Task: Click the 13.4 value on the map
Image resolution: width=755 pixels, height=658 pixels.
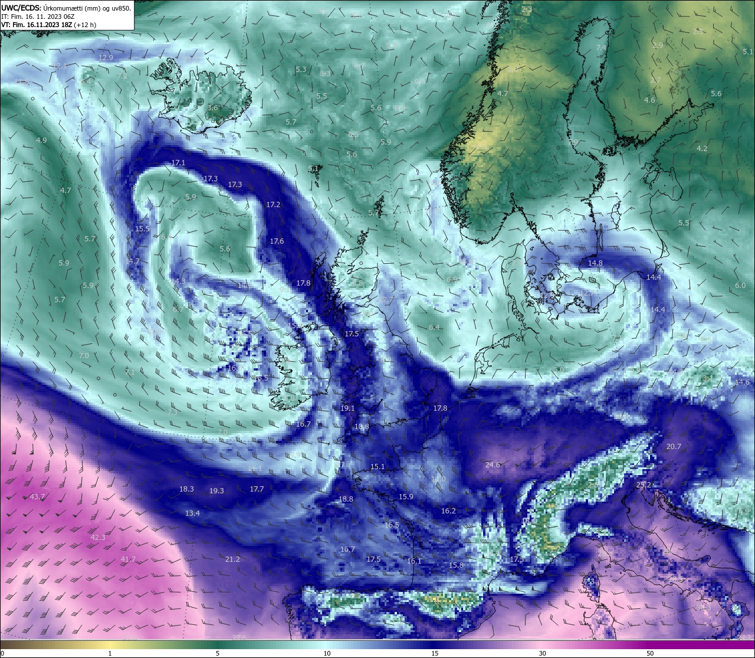Action: (192, 513)
